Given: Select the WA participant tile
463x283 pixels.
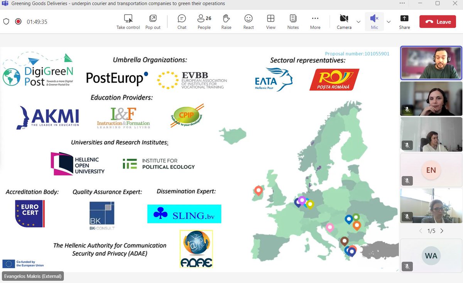Looking at the screenshot, I should pyautogui.click(x=431, y=256).
